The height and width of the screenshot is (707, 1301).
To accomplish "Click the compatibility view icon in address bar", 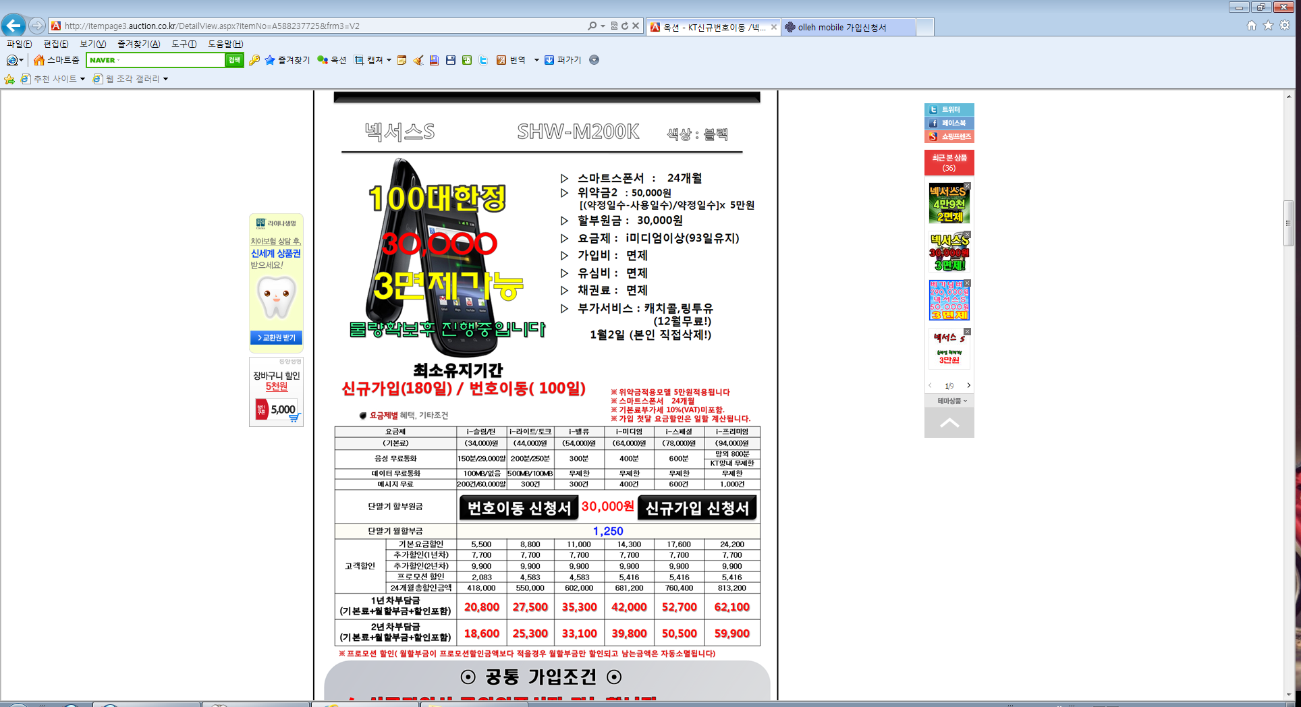I will click(x=614, y=26).
